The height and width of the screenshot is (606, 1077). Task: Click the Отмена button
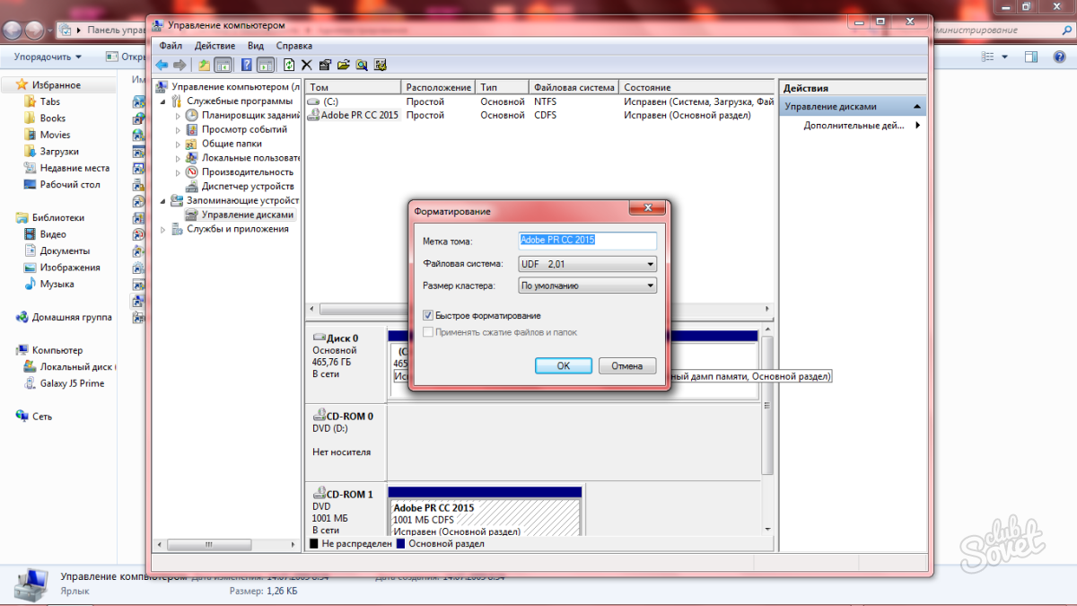627,366
